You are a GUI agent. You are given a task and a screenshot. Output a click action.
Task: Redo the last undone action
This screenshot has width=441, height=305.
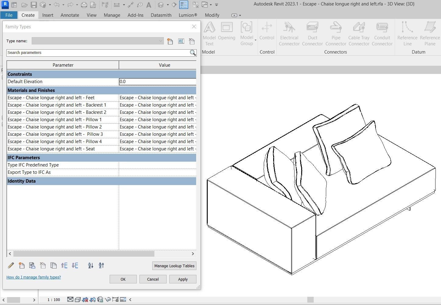[x=70, y=5]
